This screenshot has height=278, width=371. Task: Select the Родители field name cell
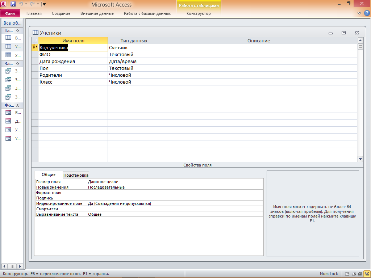tap(73, 75)
